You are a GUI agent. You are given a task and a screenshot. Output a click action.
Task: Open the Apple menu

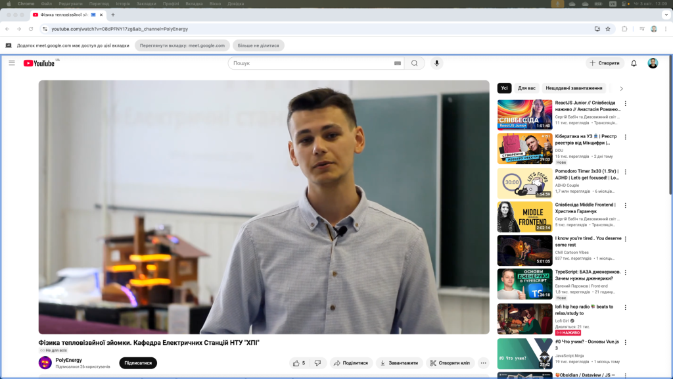pos(9,4)
